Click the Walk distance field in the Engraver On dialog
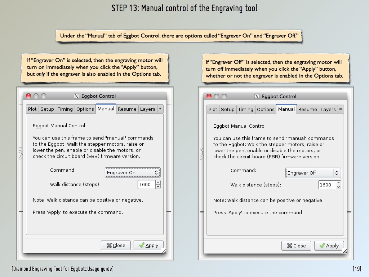Viewport: 369px width, 277px height. point(146,184)
